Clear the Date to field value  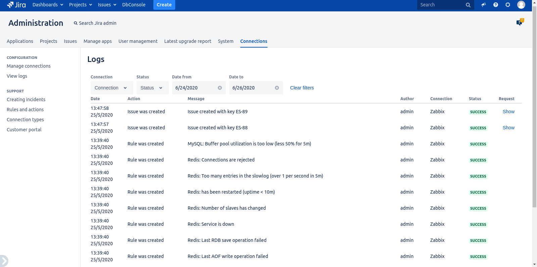coord(277,88)
